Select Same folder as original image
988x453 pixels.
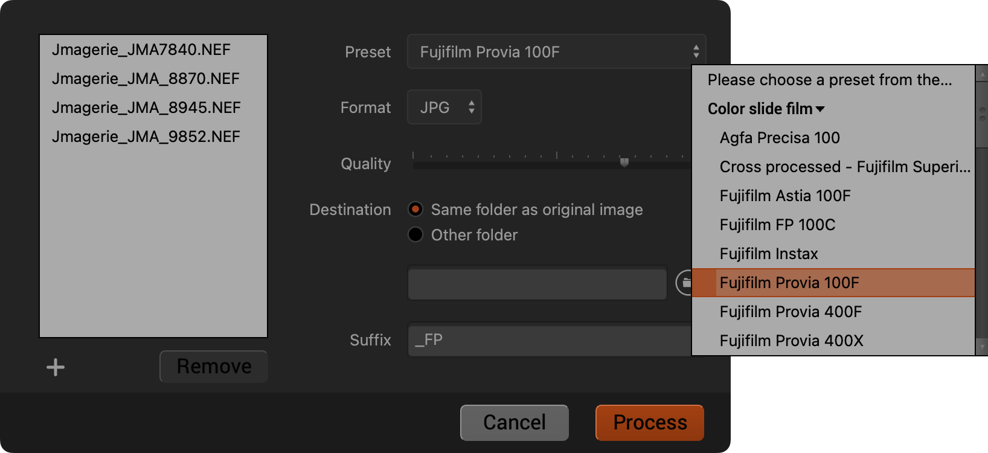pos(415,210)
